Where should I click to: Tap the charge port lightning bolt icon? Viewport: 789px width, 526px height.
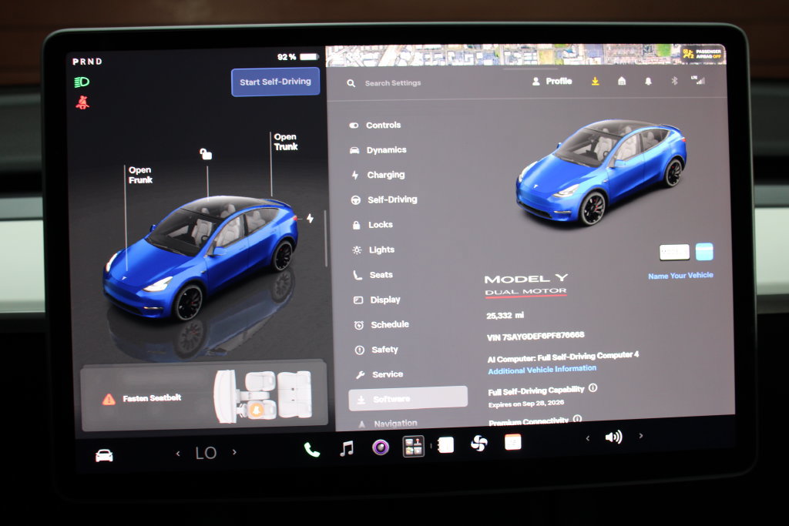point(311,218)
